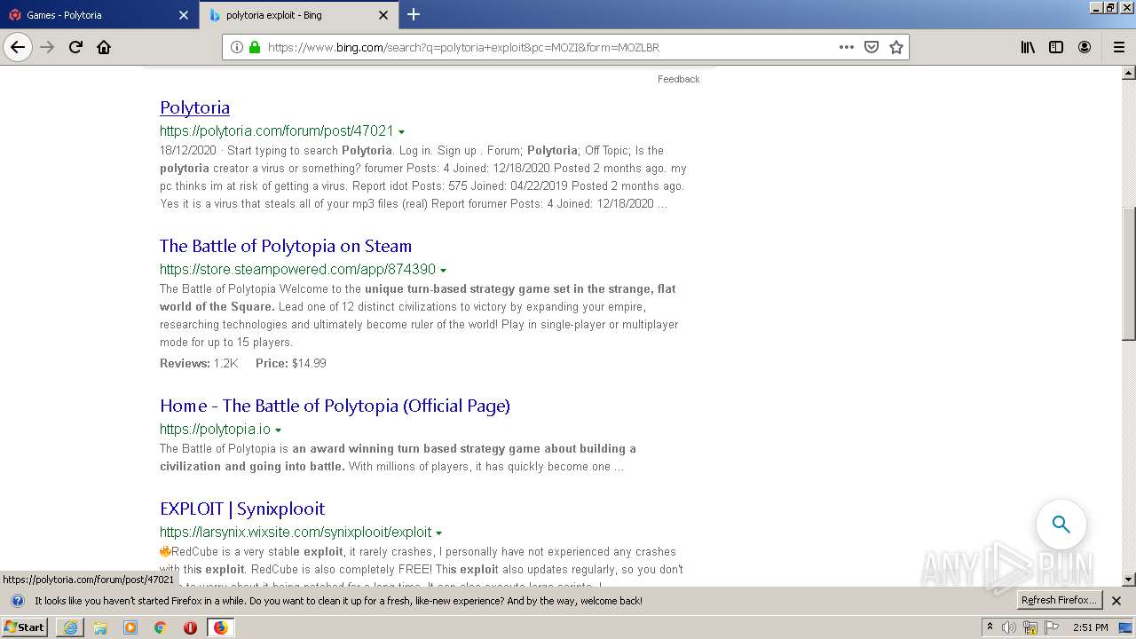Open page actions three-dot menu
The height and width of the screenshot is (639, 1136).
pos(847,47)
